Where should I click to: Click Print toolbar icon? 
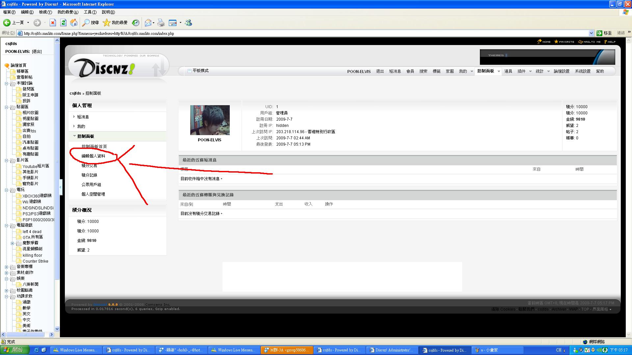[161, 23]
